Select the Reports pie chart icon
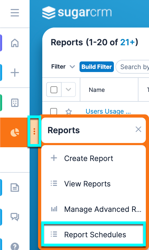The width and height of the screenshot is (149, 250). (15, 132)
